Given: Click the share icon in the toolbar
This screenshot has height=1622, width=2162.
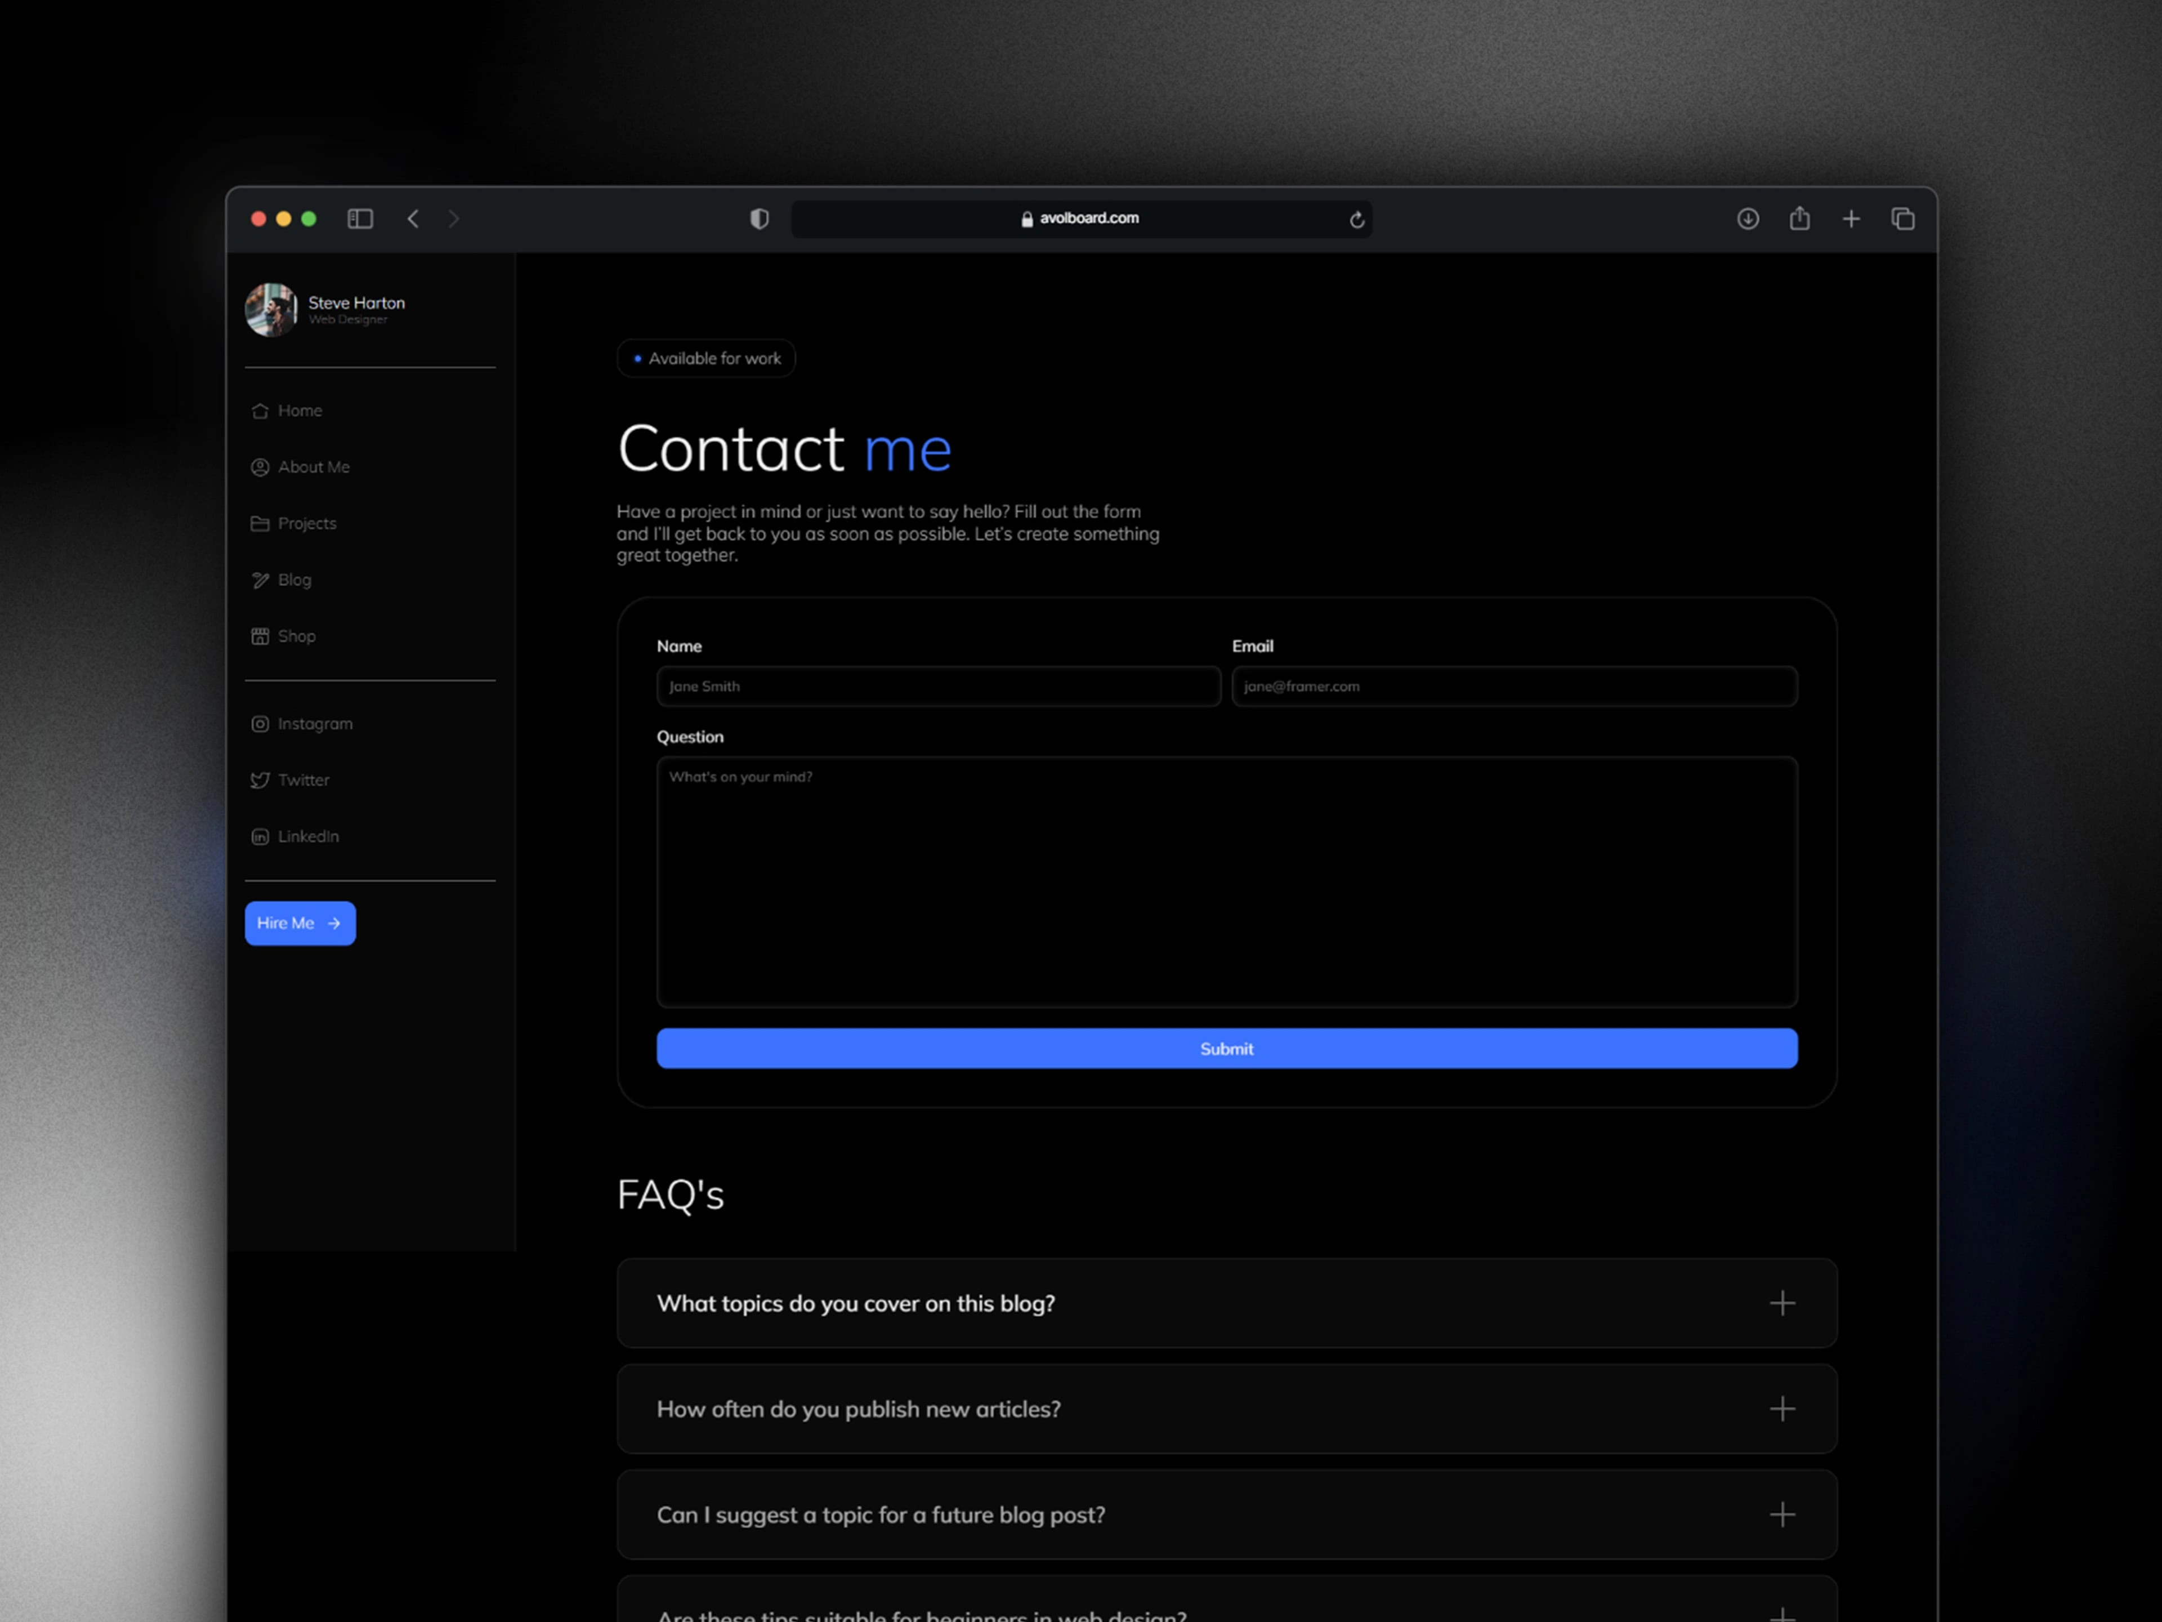Looking at the screenshot, I should coord(1799,218).
